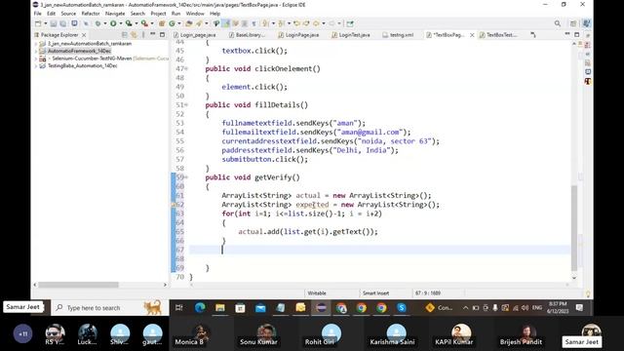Open the Debug configurations dropdown arrow
Viewport: 624px width, 351px height.
(105, 23)
